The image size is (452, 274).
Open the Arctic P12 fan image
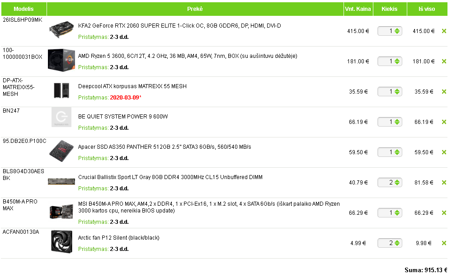coord(61,241)
